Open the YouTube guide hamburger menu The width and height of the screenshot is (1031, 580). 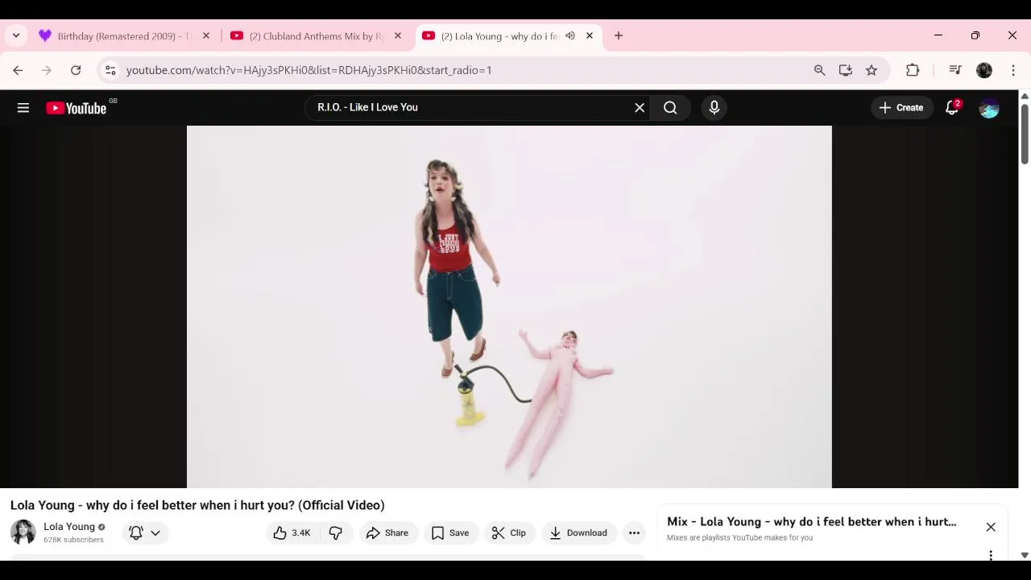tap(23, 108)
